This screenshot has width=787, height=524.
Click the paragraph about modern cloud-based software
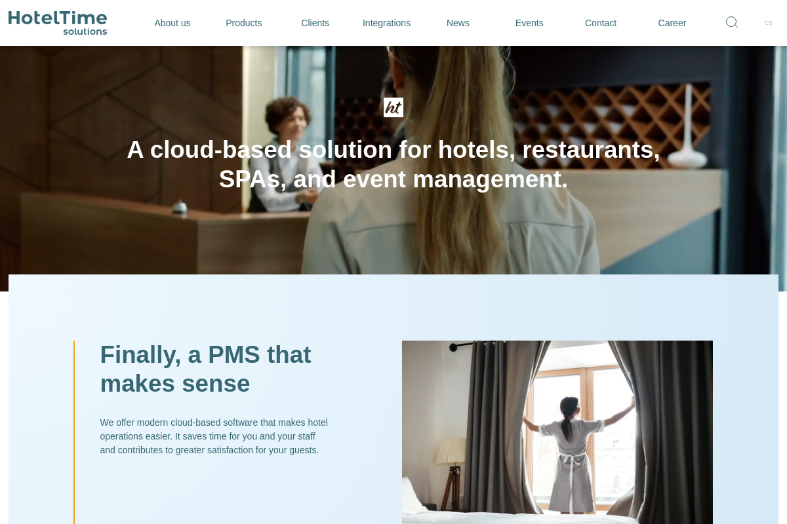(214, 436)
